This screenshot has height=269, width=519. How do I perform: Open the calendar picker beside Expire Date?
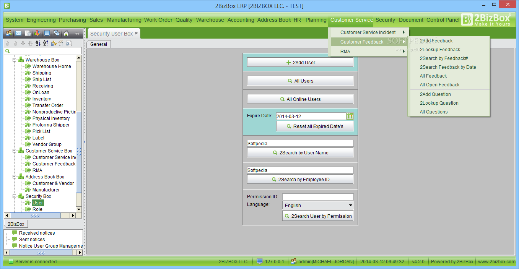[x=350, y=116]
